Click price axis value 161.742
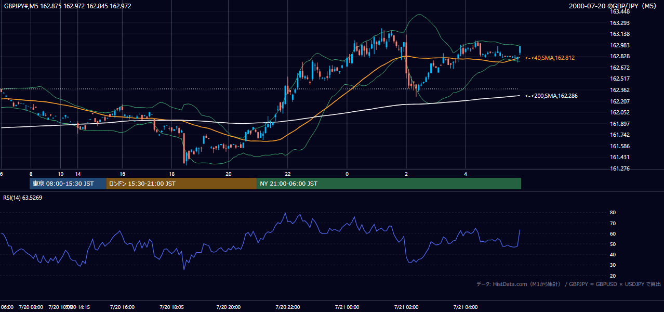 pos(620,135)
